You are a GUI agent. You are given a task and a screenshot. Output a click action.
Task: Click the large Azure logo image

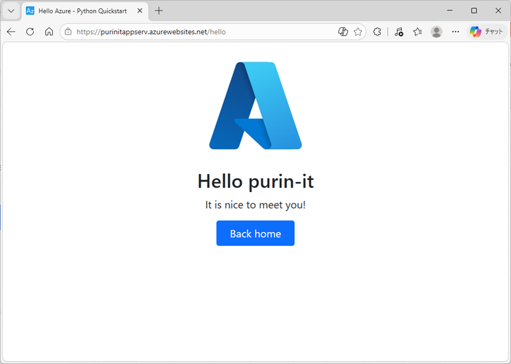[x=255, y=106]
